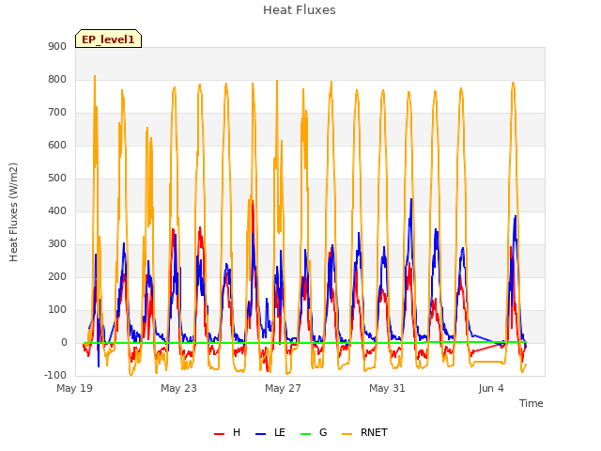Click the 600 y-axis tick label

click(x=57, y=145)
